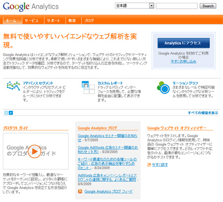Click the プロダクト ガイド section heading
The image size is (223, 202).
pyautogui.click(x=15, y=128)
